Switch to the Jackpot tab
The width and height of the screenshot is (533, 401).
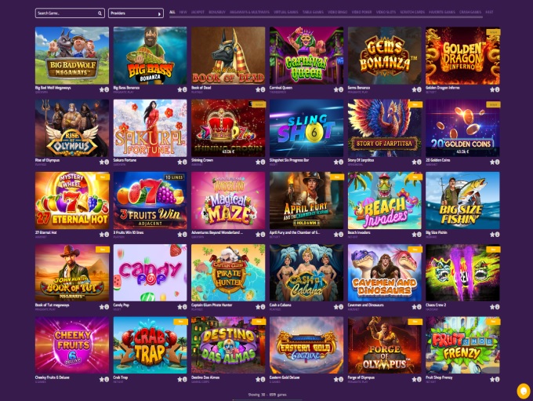tap(198, 12)
